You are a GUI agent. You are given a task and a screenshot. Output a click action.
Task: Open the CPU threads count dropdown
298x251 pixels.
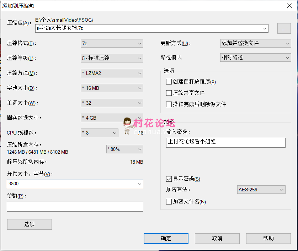point(99,133)
